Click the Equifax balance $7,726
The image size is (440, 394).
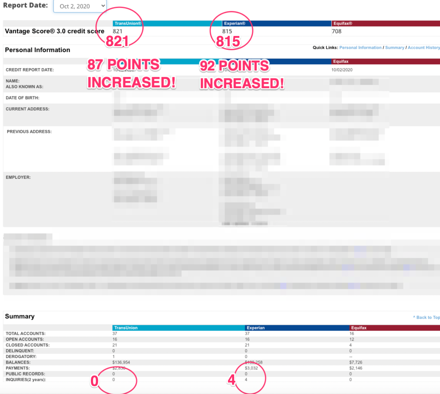click(x=356, y=362)
